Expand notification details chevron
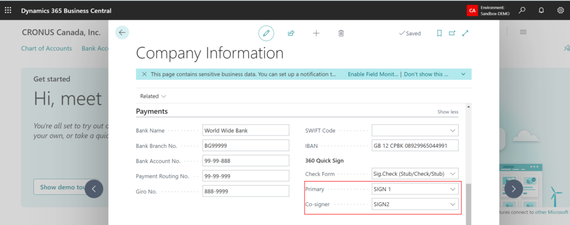The width and height of the screenshot is (570, 225). 463,74
